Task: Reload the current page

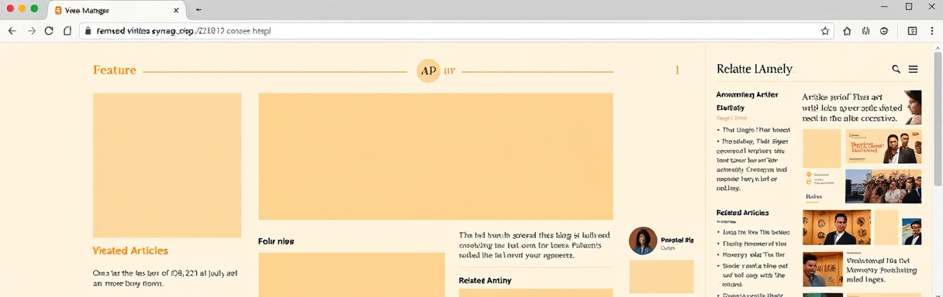Action: point(49,31)
